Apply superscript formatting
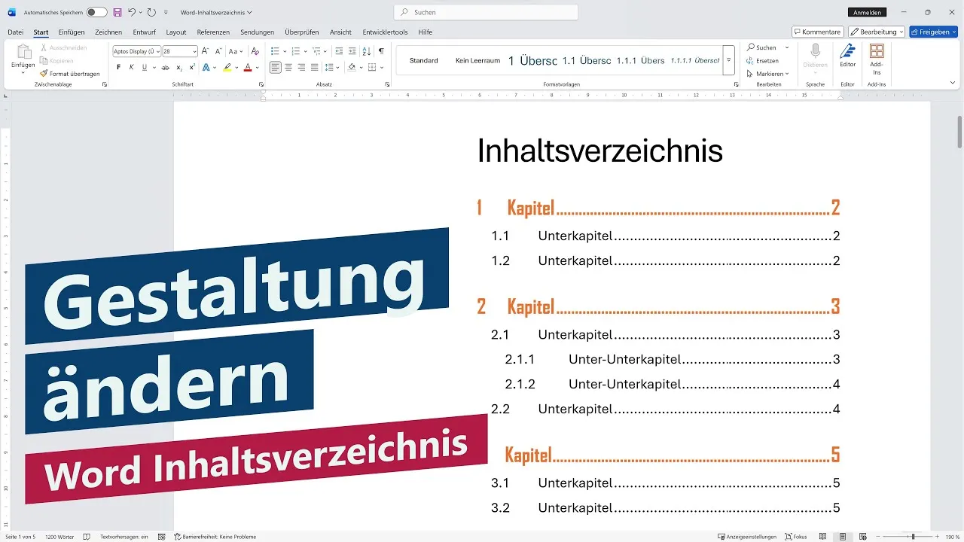The width and height of the screenshot is (964, 542). [192, 67]
